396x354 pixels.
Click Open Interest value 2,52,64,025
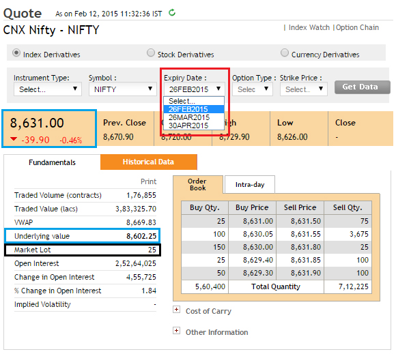point(136,263)
